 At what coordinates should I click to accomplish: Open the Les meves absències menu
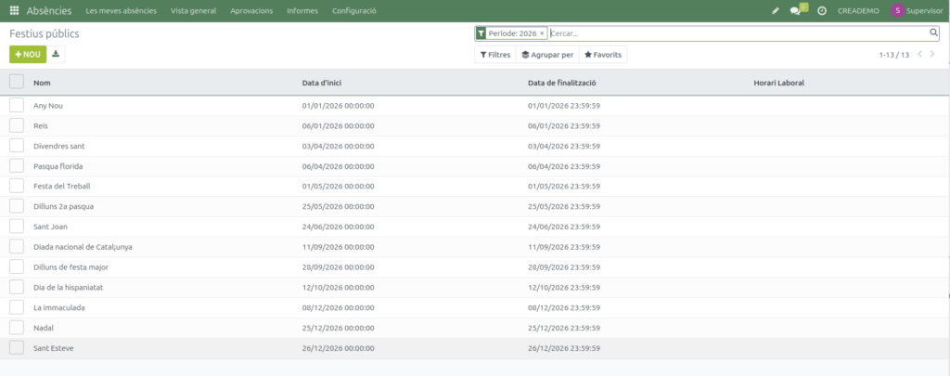121,11
